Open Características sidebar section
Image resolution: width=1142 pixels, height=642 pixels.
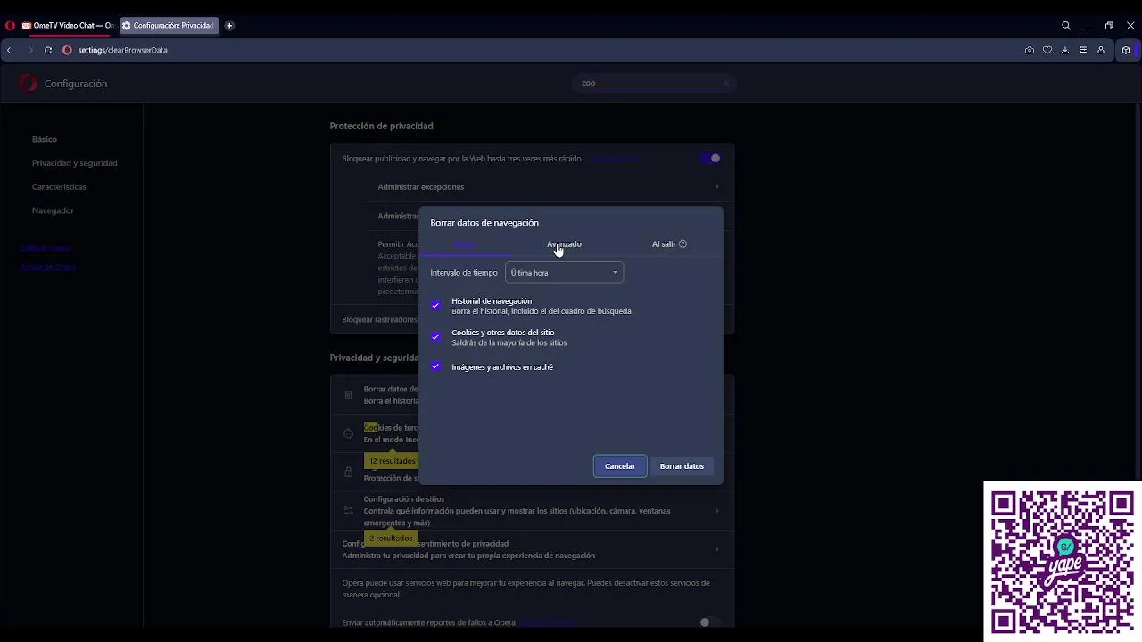click(x=59, y=187)
